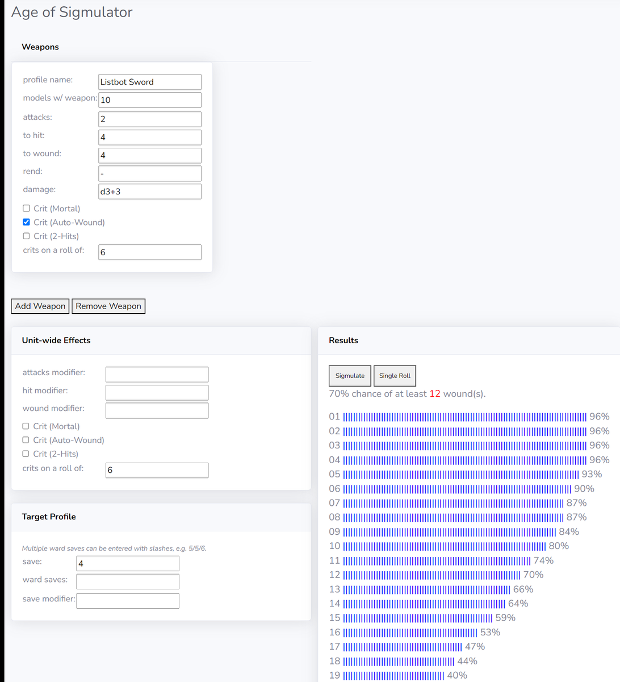Click the save modifier field
620x682 pixels.
(128, 601)
